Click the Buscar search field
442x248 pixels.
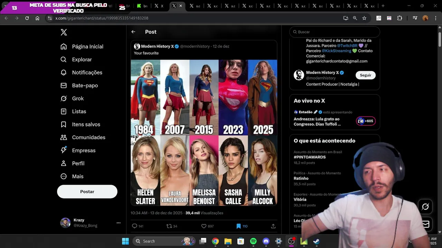click(x=335, y=32)
